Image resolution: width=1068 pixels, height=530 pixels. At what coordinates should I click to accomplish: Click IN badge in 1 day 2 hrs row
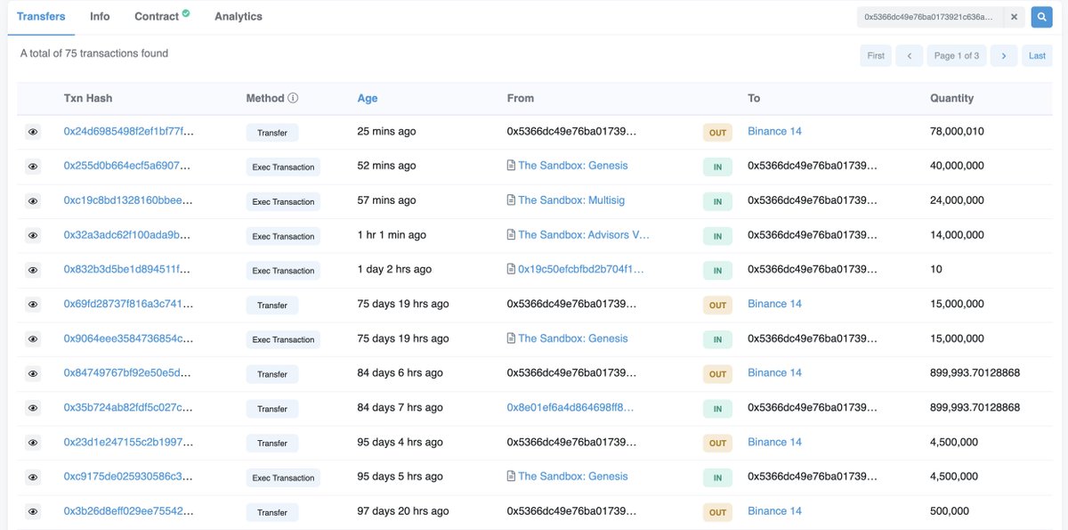[x=717, y=271]
